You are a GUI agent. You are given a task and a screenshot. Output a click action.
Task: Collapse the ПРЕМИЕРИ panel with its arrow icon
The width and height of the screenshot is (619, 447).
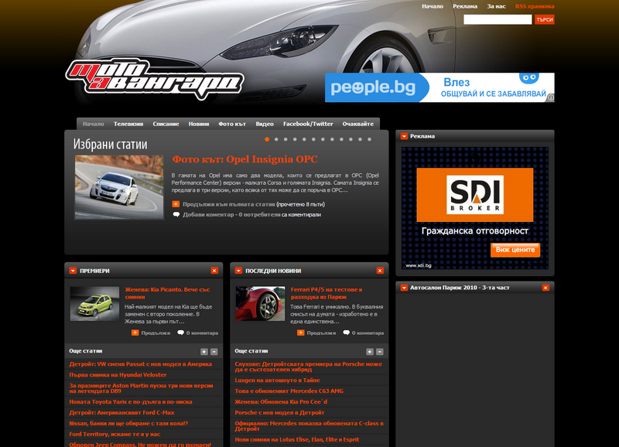pyautogui.click(x=73, y=271)
